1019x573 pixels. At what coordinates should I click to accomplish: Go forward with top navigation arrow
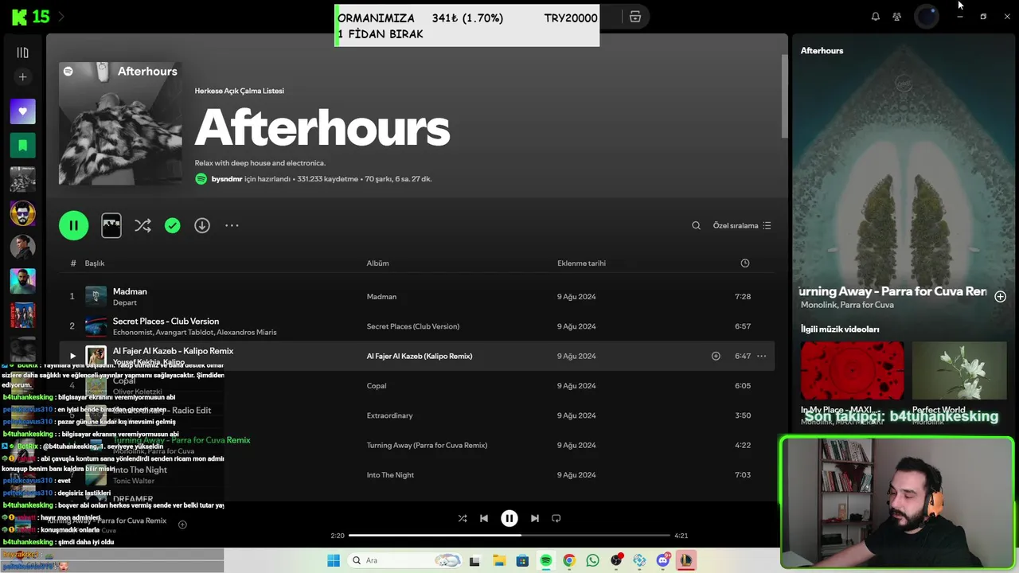click(61, 17)
